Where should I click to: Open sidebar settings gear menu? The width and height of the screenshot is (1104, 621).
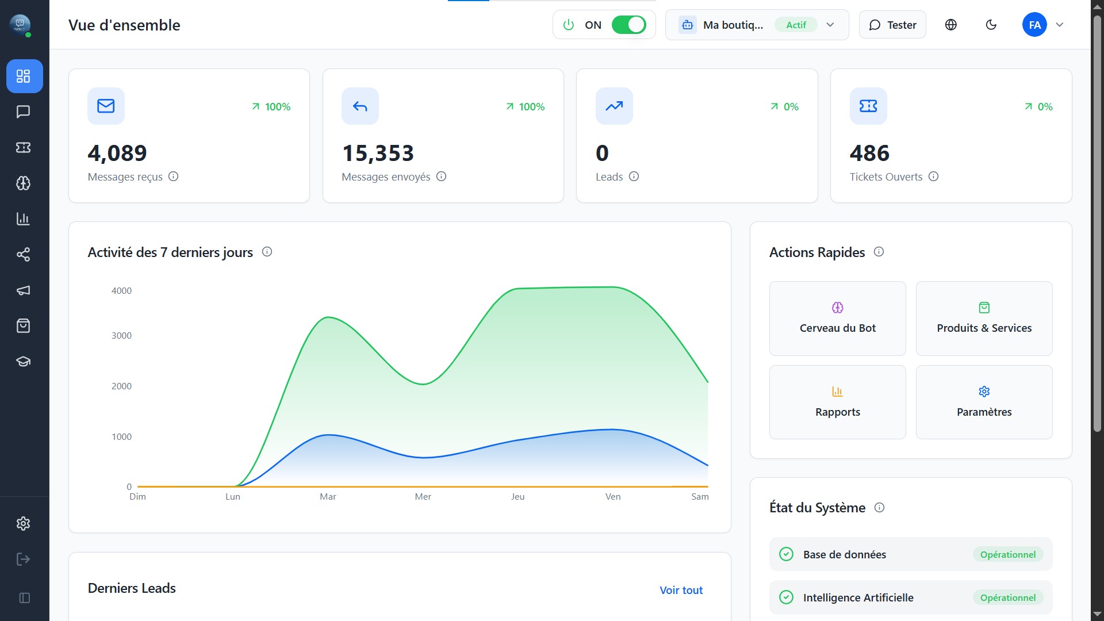[x=24, y=523]
